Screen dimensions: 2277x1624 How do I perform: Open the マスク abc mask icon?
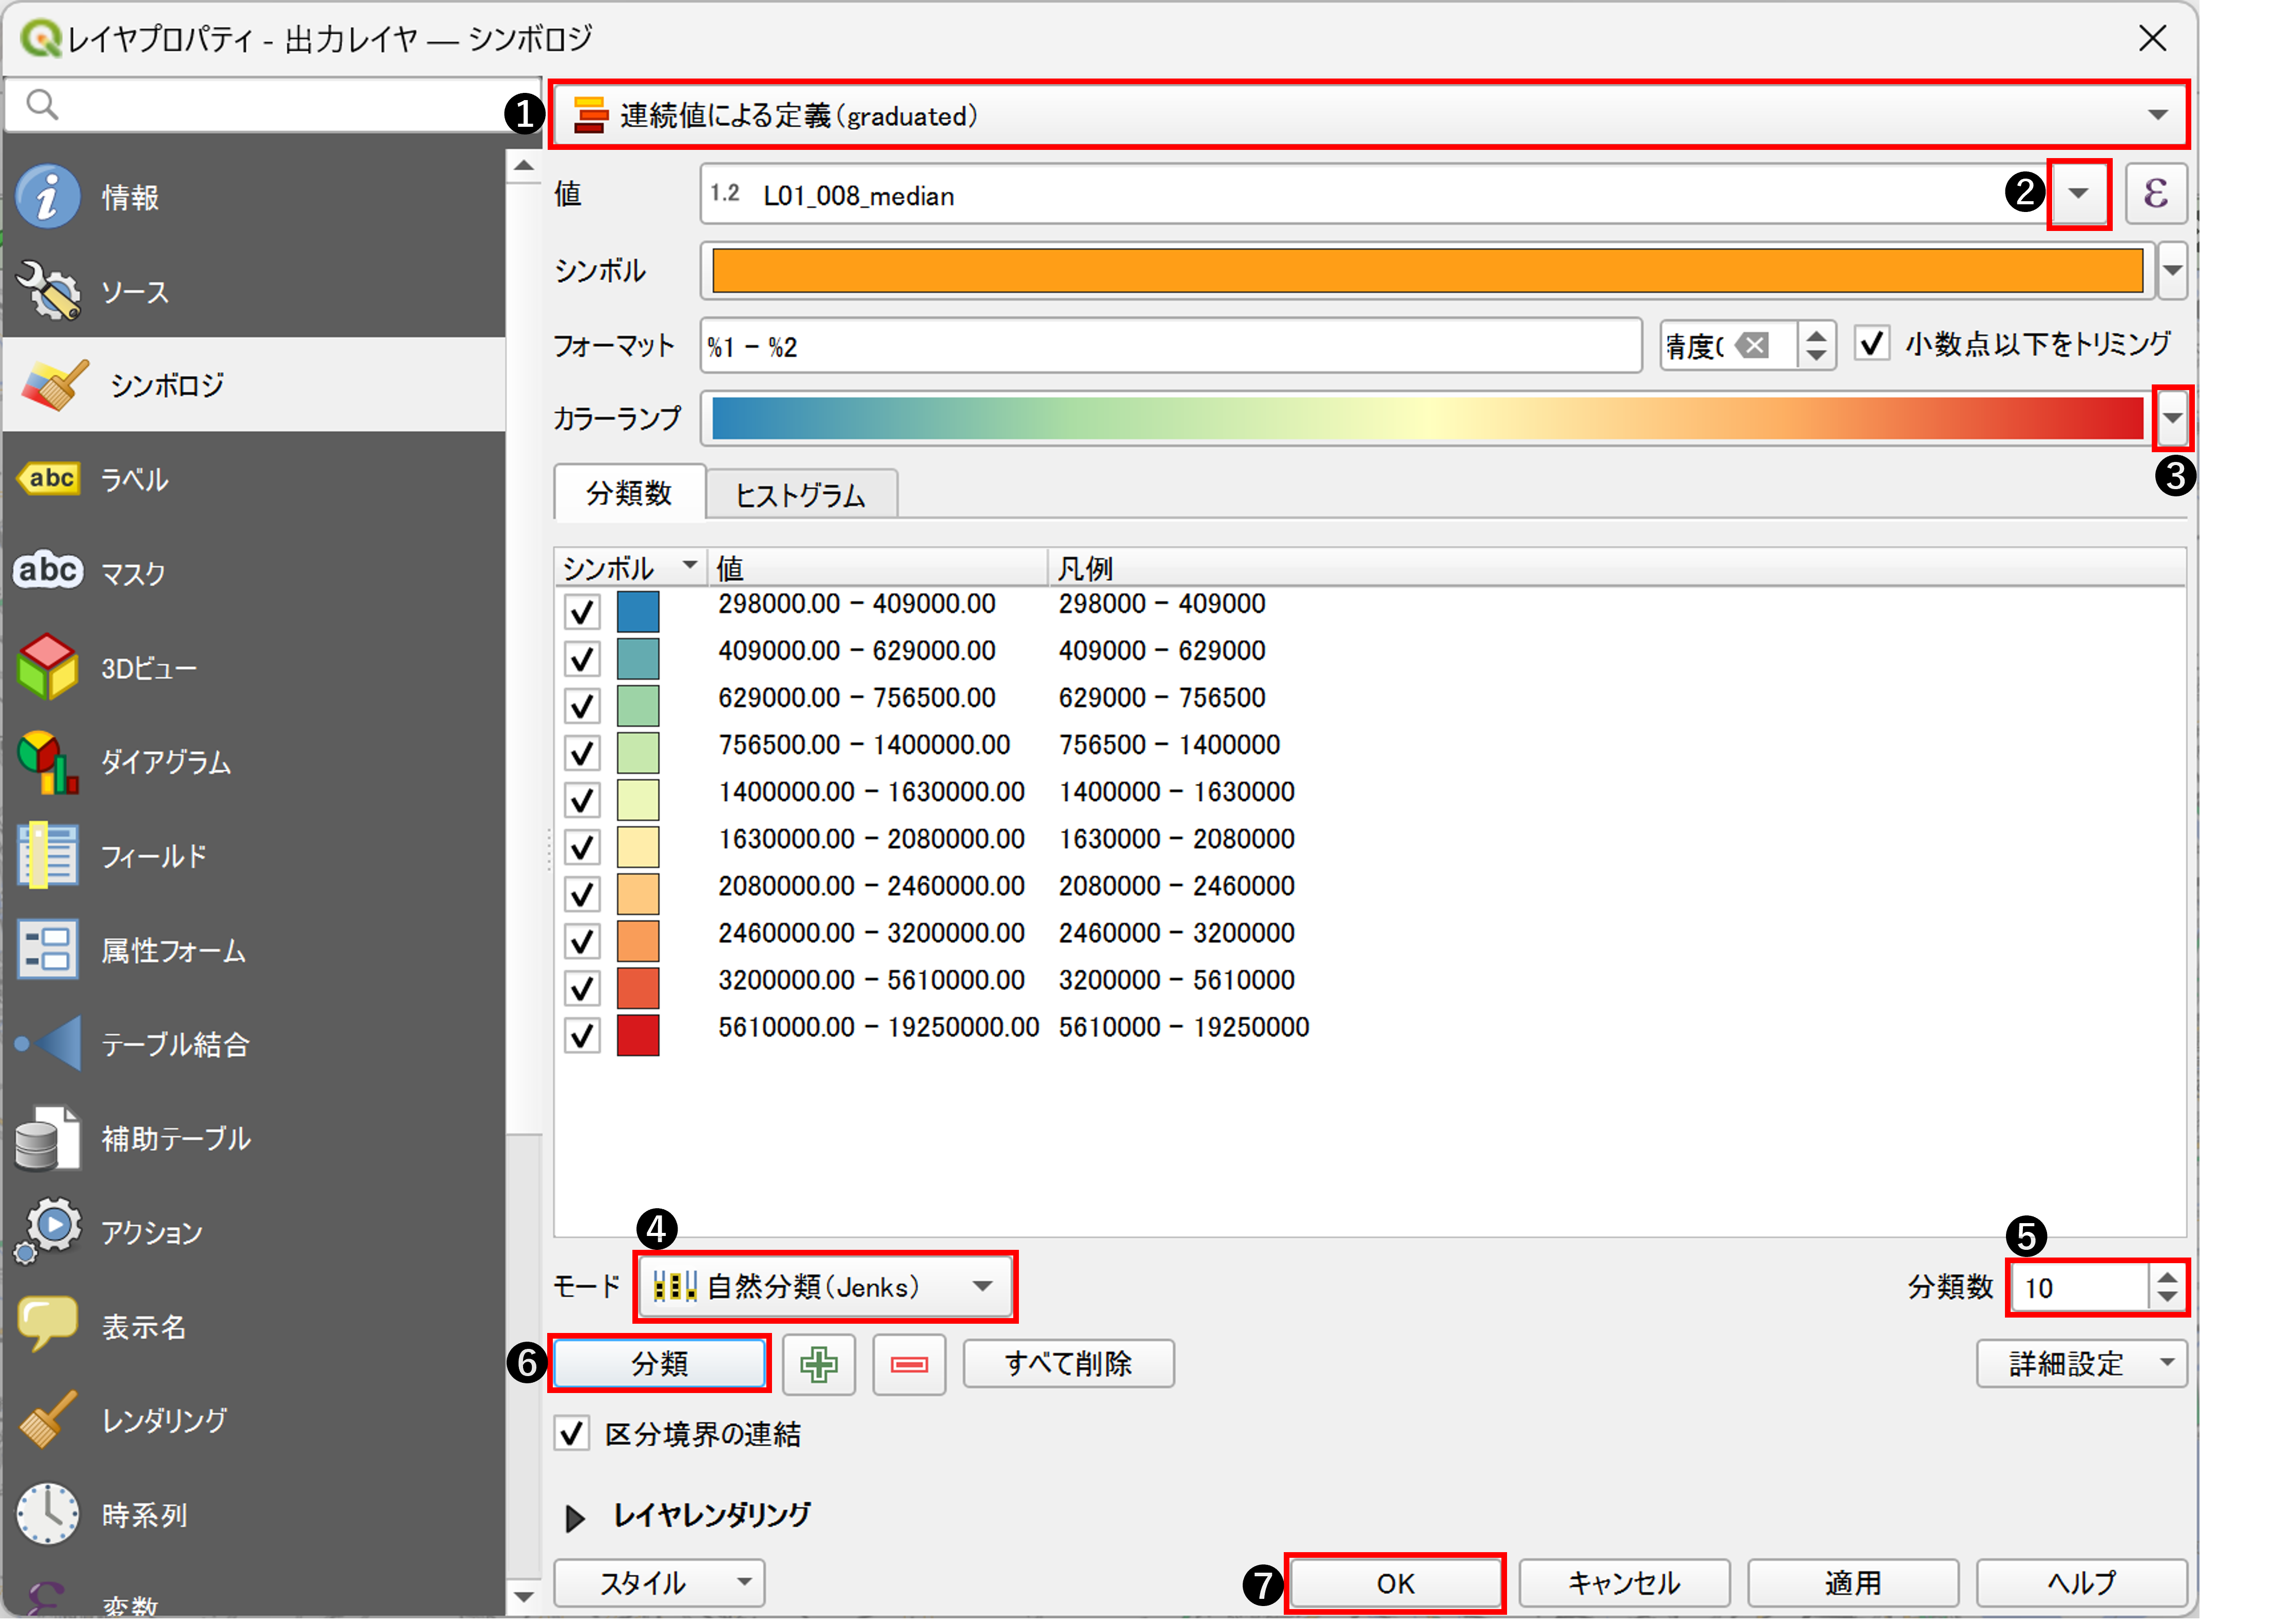(47, 571)
